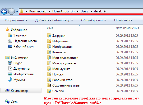Expand the arrow after Новый том (D:)
Image resolution: width=143 pixels, height=105 pixels.
[78, 11]
